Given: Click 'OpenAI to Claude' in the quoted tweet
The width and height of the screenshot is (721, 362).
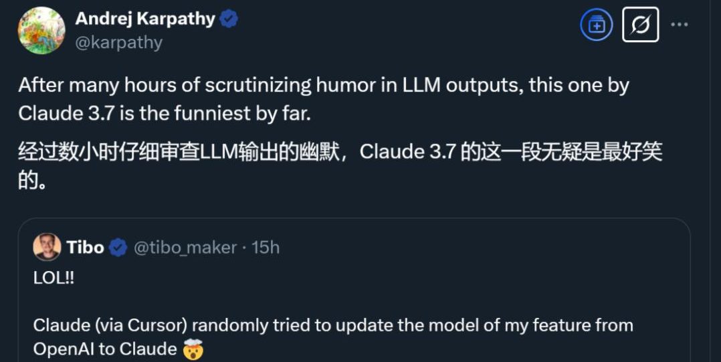Looking at the screenshot, I should coord(104,349).
